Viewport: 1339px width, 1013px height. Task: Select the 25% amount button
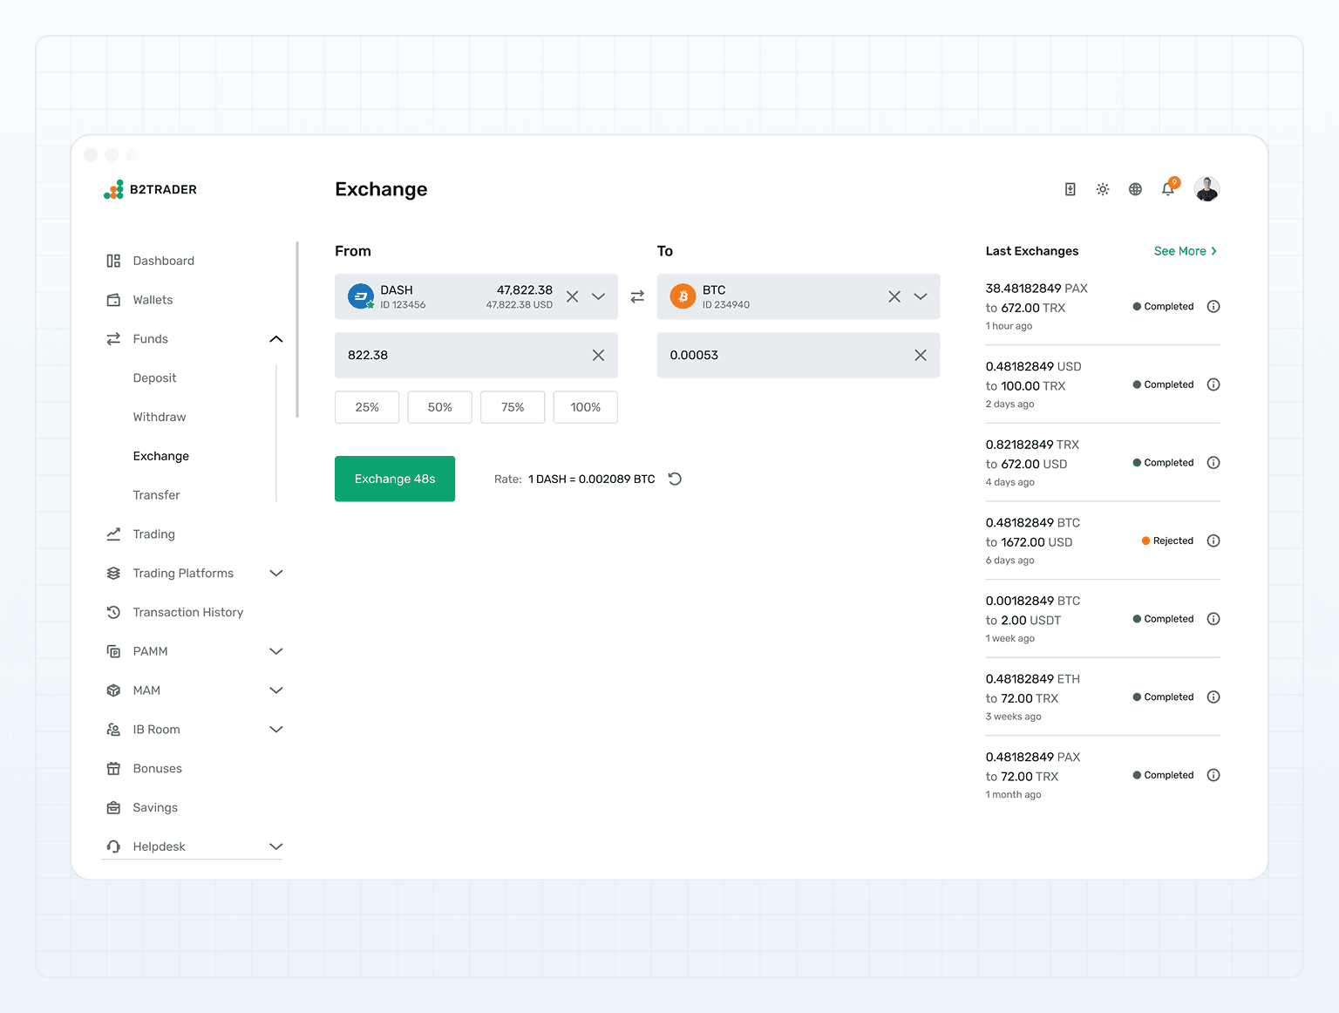pos(367,407)
